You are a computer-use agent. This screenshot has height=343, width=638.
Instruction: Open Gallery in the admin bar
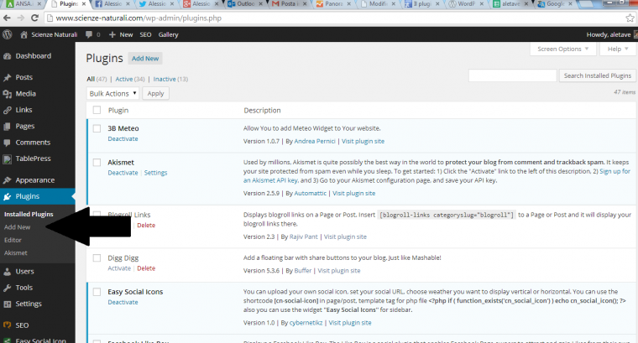[169, 34]
